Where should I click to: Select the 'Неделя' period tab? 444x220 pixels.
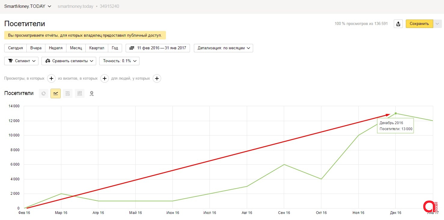[x=56, y=48]
